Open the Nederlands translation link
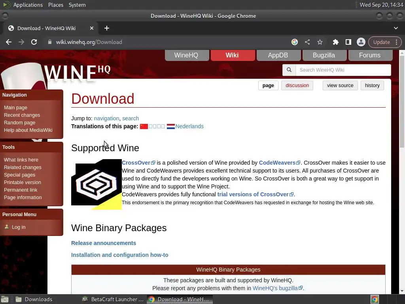Viewport: 405px width, 304px height. (x=189, y=126)
